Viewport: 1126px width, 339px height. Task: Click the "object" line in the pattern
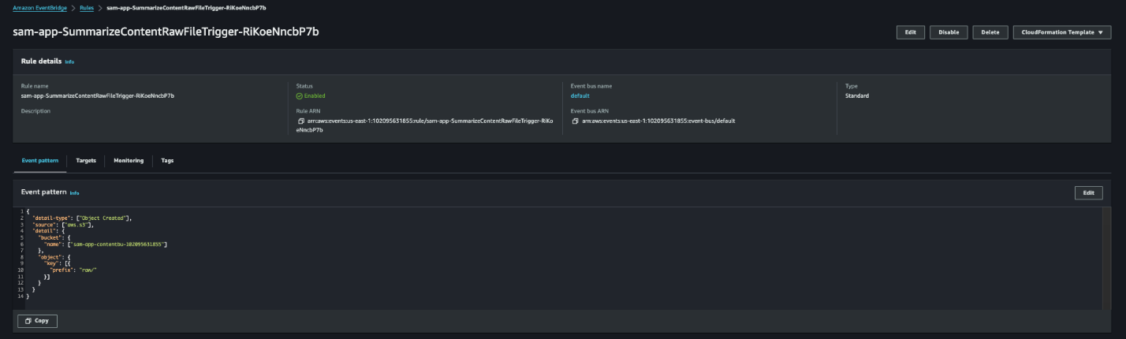click(54, 256)
